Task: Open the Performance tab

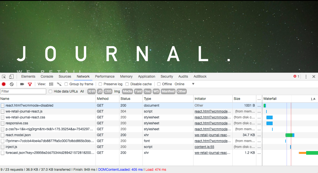Action: click(105, 77)
